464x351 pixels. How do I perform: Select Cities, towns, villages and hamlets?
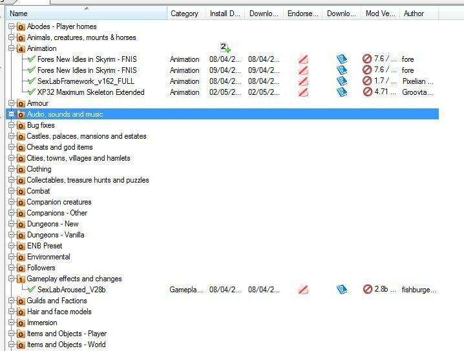78,158
